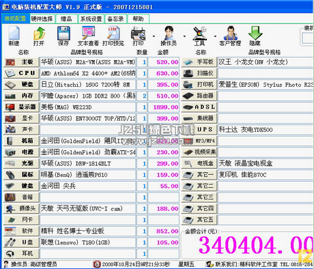
Task: Click the 电视盒 TV box button
Action: coord(199,163)
